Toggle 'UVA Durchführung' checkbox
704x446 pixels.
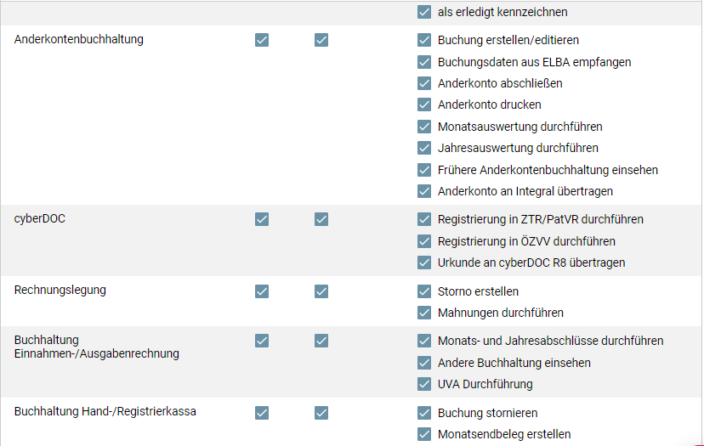coord(423,384)
